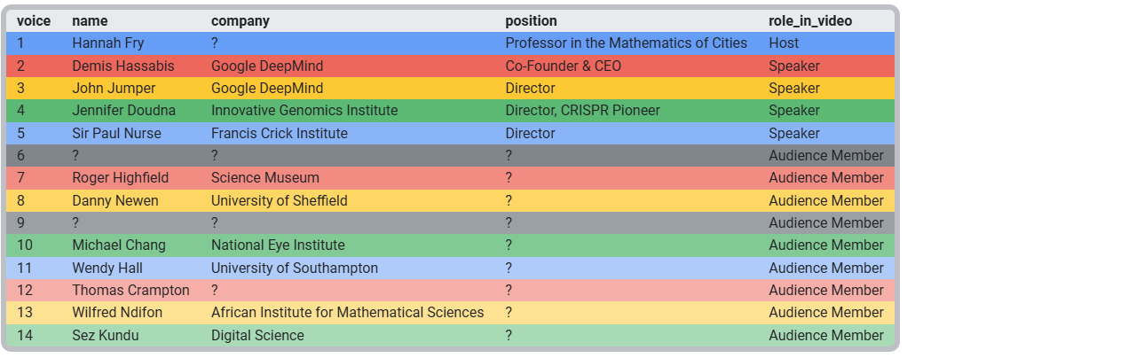The width and height of the screenshot is (1136, 358).
Task: Select the Demis Hassabis name cell
Action: point(123,66)
